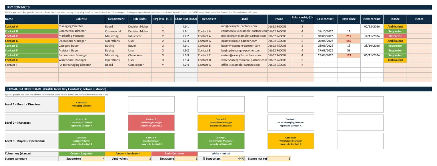Image resolution: width=437 pixels, height=166 pixels.
Task: Select the Contact C name cell
Action: coord(32,36)
